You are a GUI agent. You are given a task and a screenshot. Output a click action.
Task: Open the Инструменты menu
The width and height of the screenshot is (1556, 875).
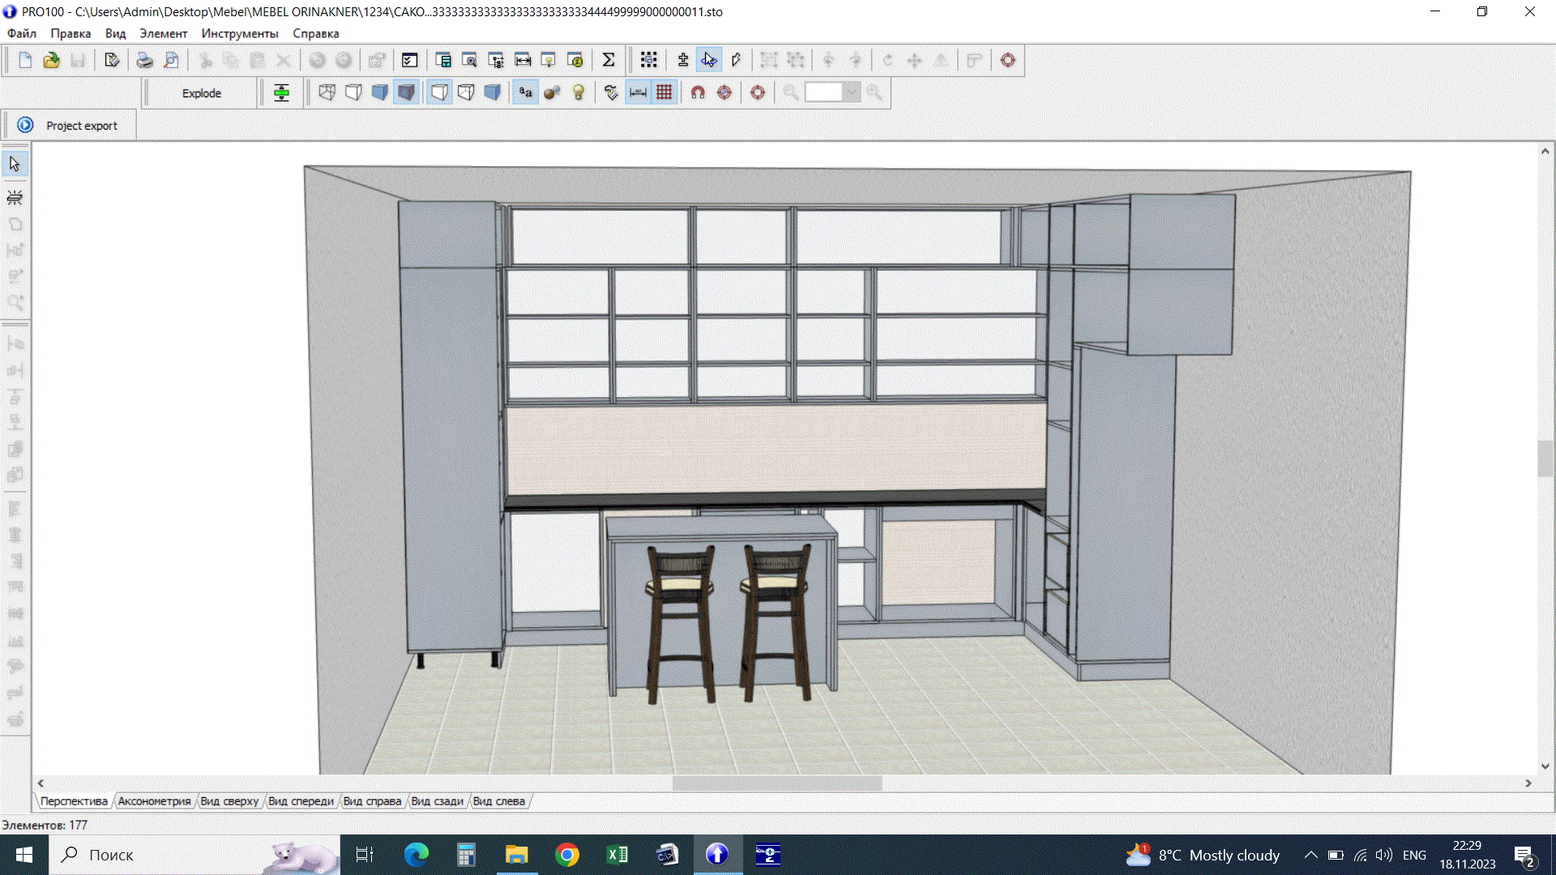click(x=239, y=33)
